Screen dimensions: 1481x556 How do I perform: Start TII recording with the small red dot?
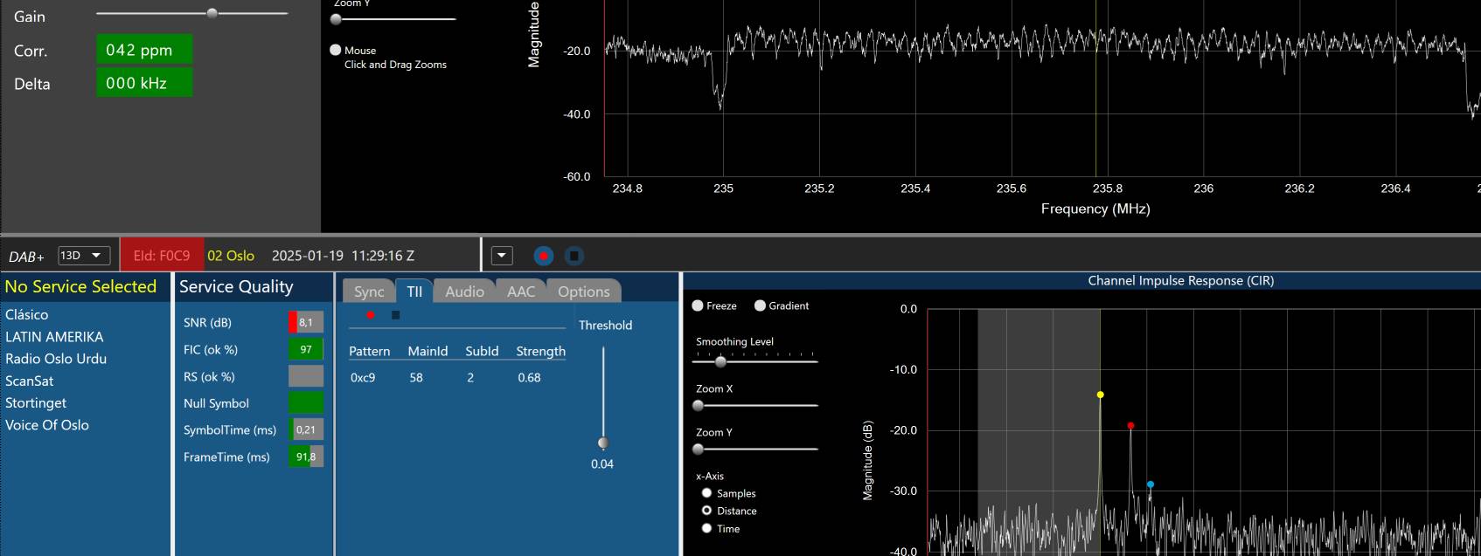pyautogui.click(x=371, y=315)
